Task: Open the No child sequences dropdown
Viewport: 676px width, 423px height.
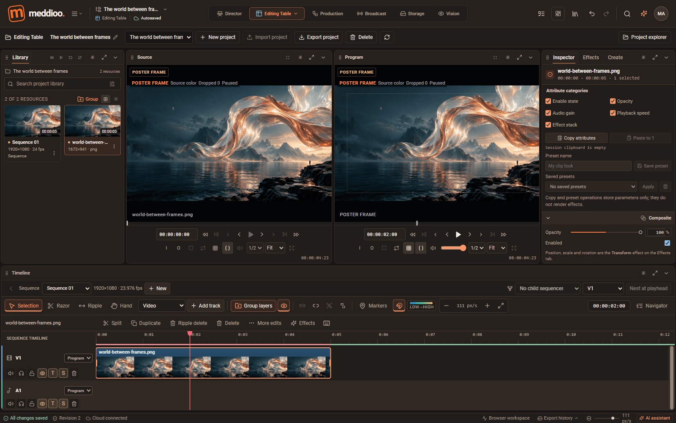Action: coord(548,288)
